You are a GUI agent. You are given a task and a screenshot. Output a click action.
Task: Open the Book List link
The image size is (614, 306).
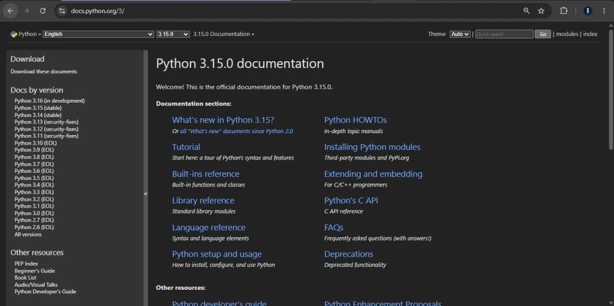pos(25,277)
